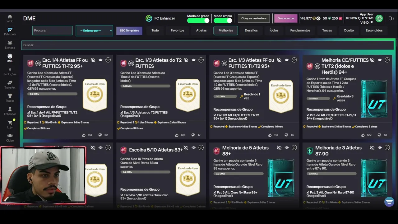Like the Esc. 1/4 Atletas FF card
This screenshot has width=398, height=224.
(x=84, y=135)
